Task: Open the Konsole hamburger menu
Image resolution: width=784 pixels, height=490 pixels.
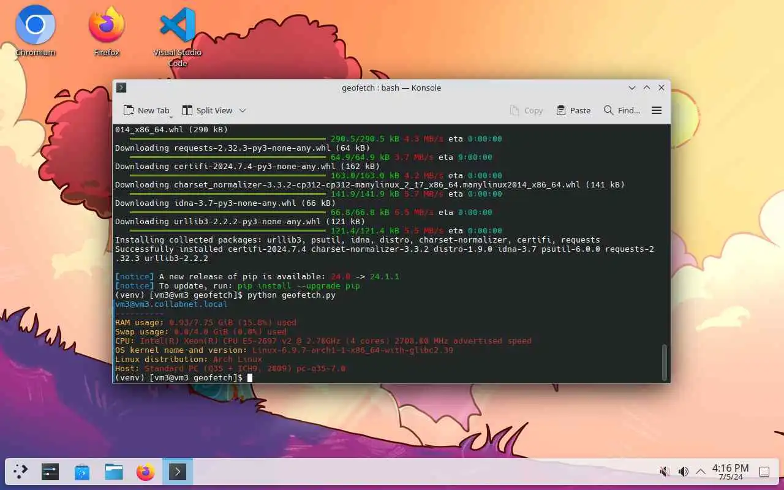Action: coord(657,110)
